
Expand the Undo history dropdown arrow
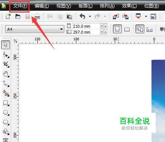tap(90, 16)
